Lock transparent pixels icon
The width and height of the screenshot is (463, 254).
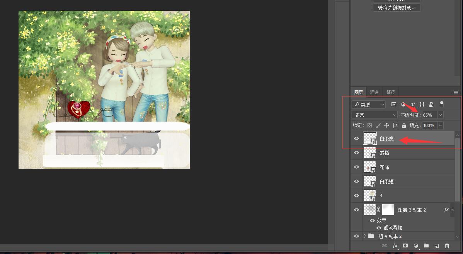369,125
